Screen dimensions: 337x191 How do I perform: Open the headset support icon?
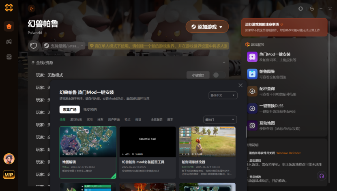(322, 176)
